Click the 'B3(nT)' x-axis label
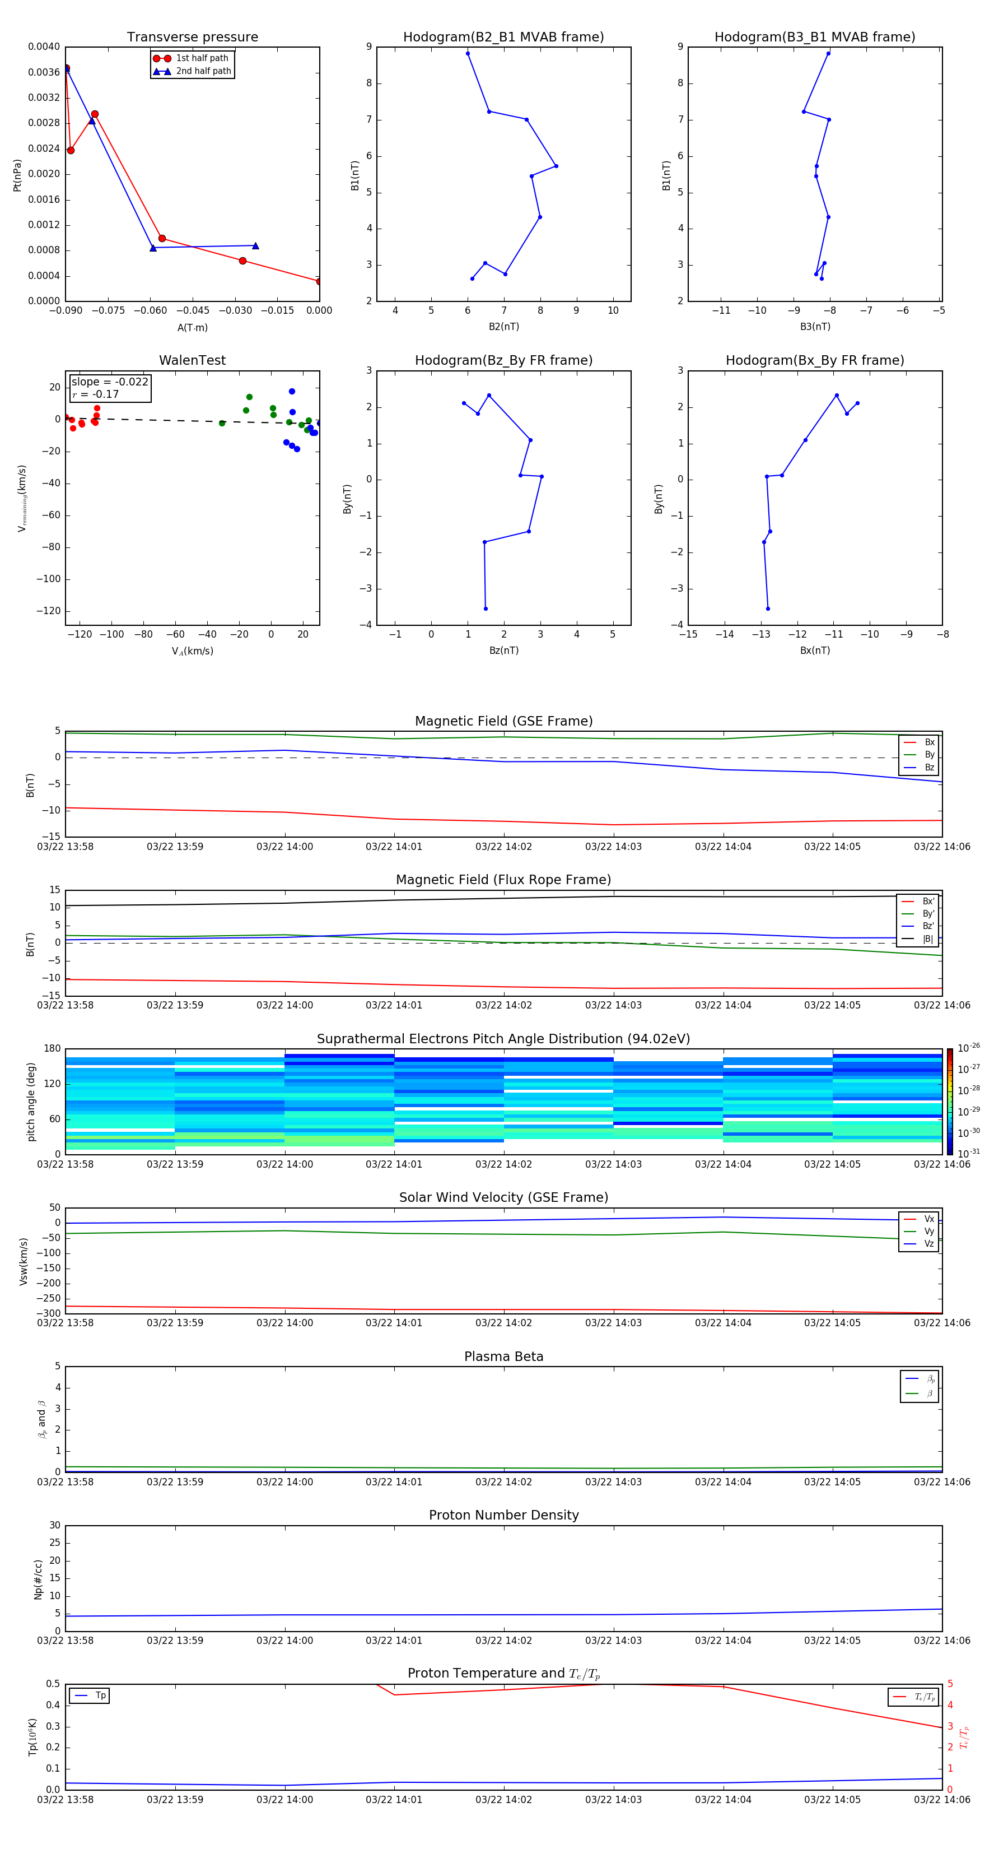The image size is (1008, 1849). tap(815, 327)
